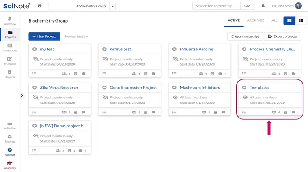Open comments icon on Gene Expression Project card

pos(154,112)
